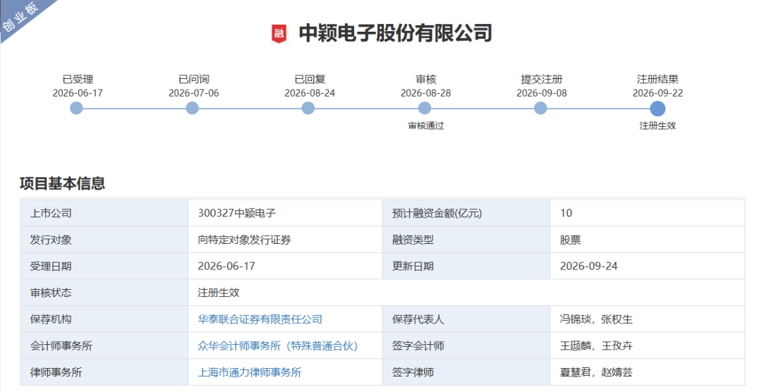Click the 2026-08-24 timeline date

click(310, 93)
